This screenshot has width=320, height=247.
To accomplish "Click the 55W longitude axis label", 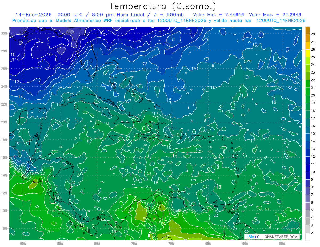I will [x=282, y=243].
